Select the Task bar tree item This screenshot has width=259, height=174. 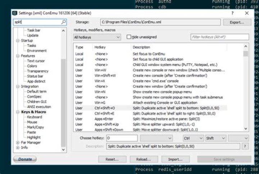pyautogui.click(x=34, y=30)
